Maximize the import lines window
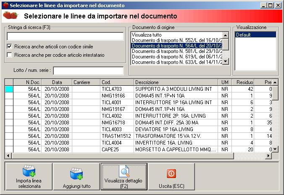This screenshot has height=195, width=284. pyautogui.click(x=270, y=5)
